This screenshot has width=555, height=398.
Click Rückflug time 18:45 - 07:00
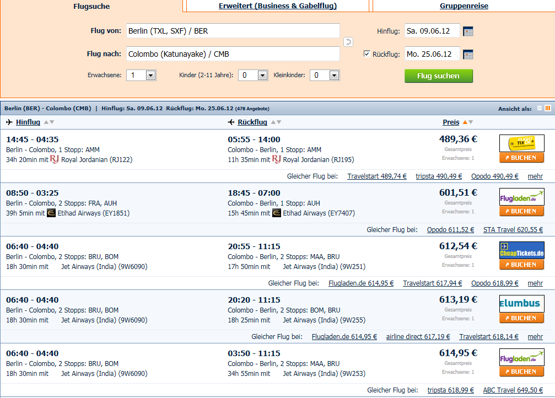[x=254, y=193]
